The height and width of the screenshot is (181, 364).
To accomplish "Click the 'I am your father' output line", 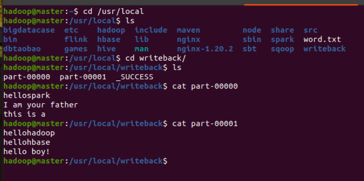I will pyautogui.click(x=41, y=105).
